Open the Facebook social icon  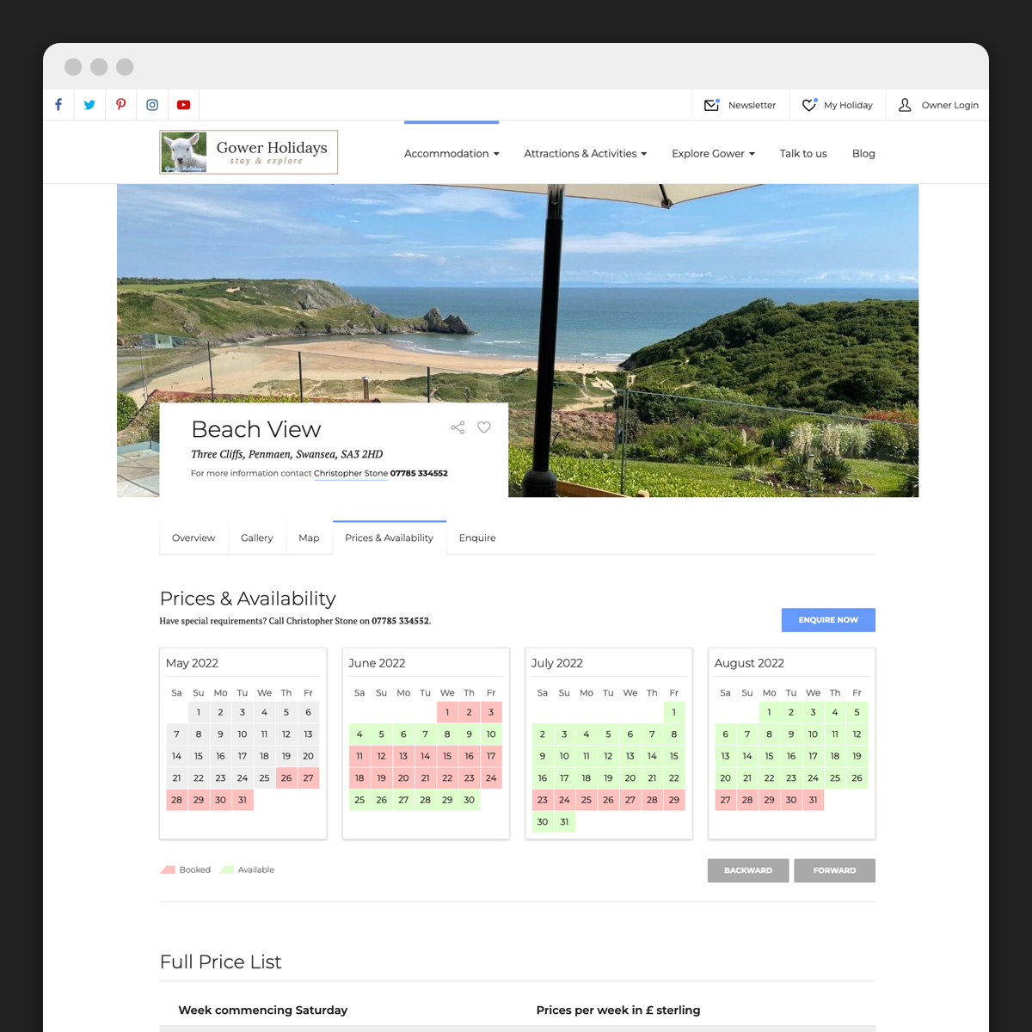tap(58, 105)
